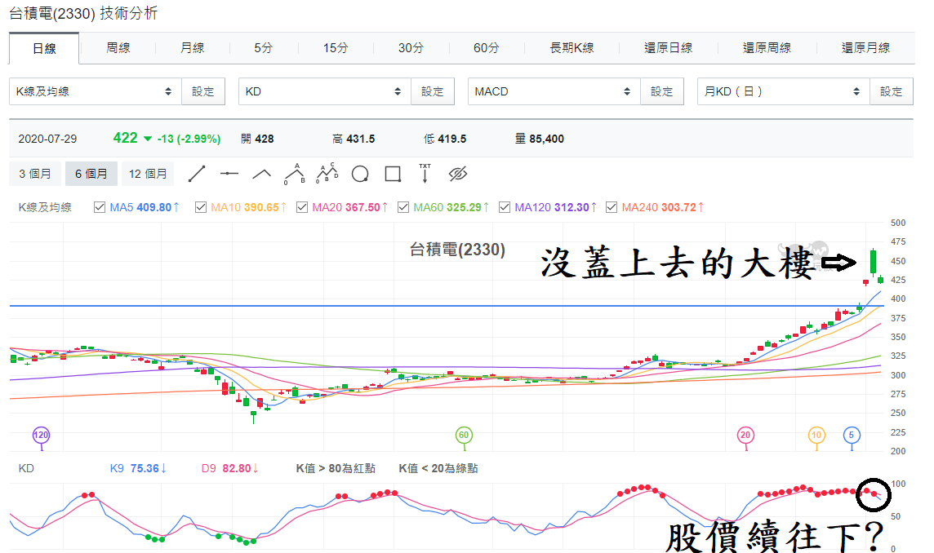This screenshot has width=934, height=553.
Task: Select the angle line drawing tool
Action: pos(261,174)
